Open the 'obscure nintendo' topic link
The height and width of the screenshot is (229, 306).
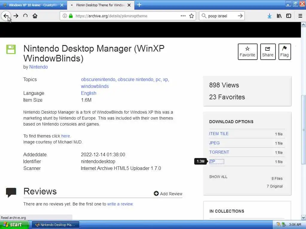(136, 79)
